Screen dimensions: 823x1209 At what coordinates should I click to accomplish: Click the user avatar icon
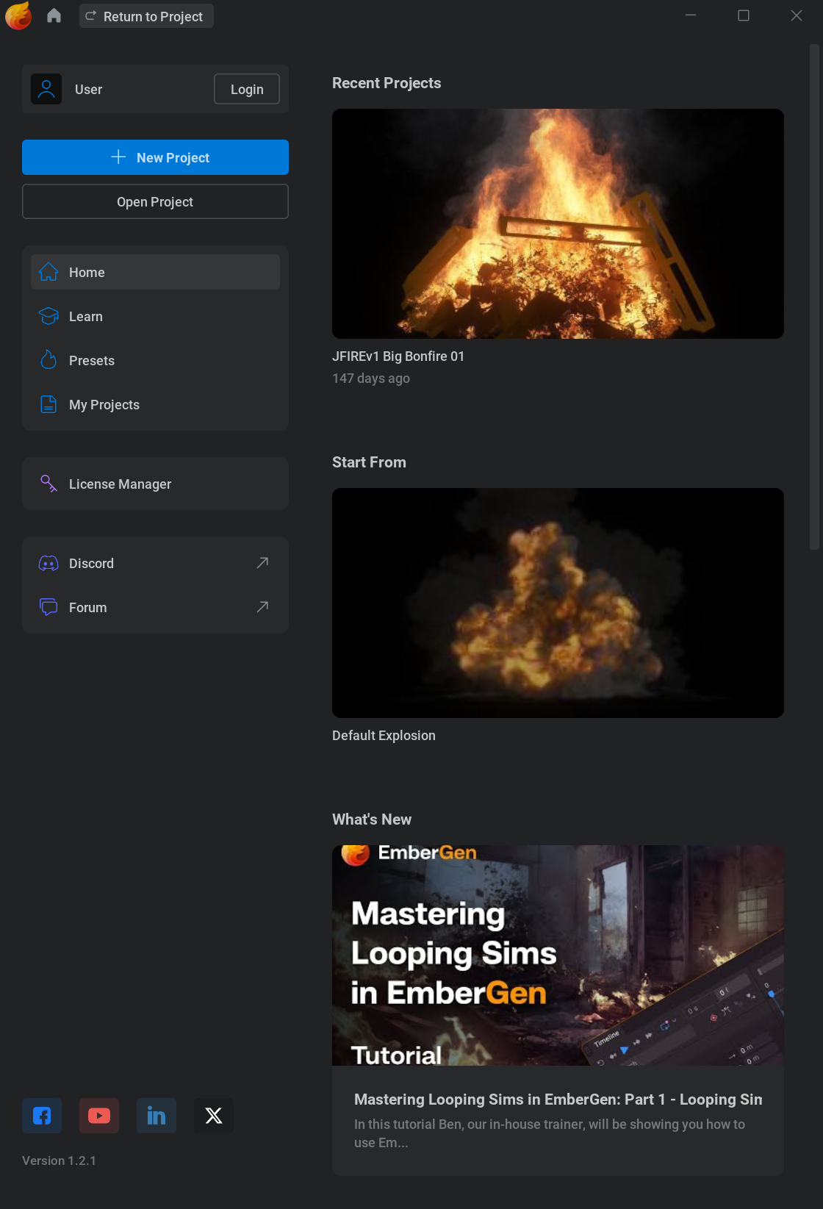[46, 89]
